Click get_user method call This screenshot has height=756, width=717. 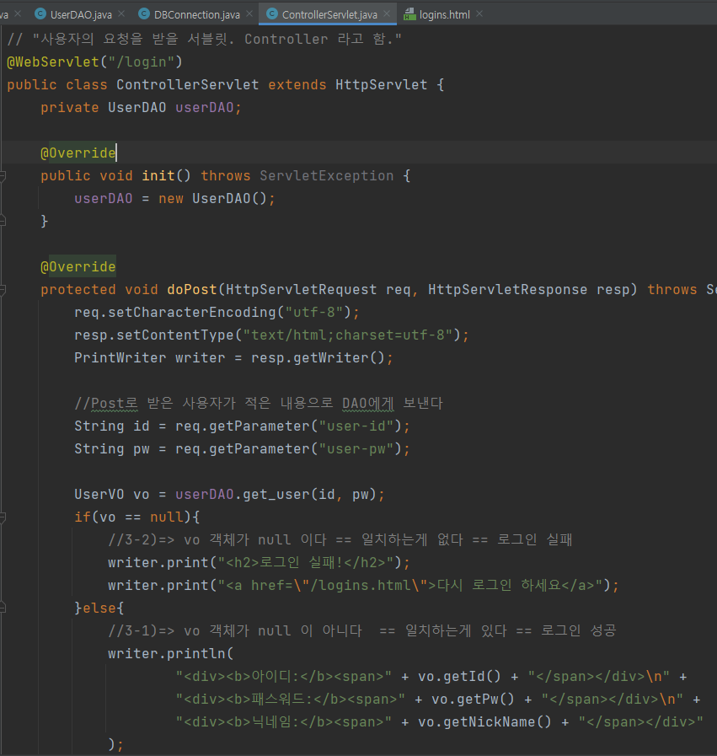click(x=276, y=494)
